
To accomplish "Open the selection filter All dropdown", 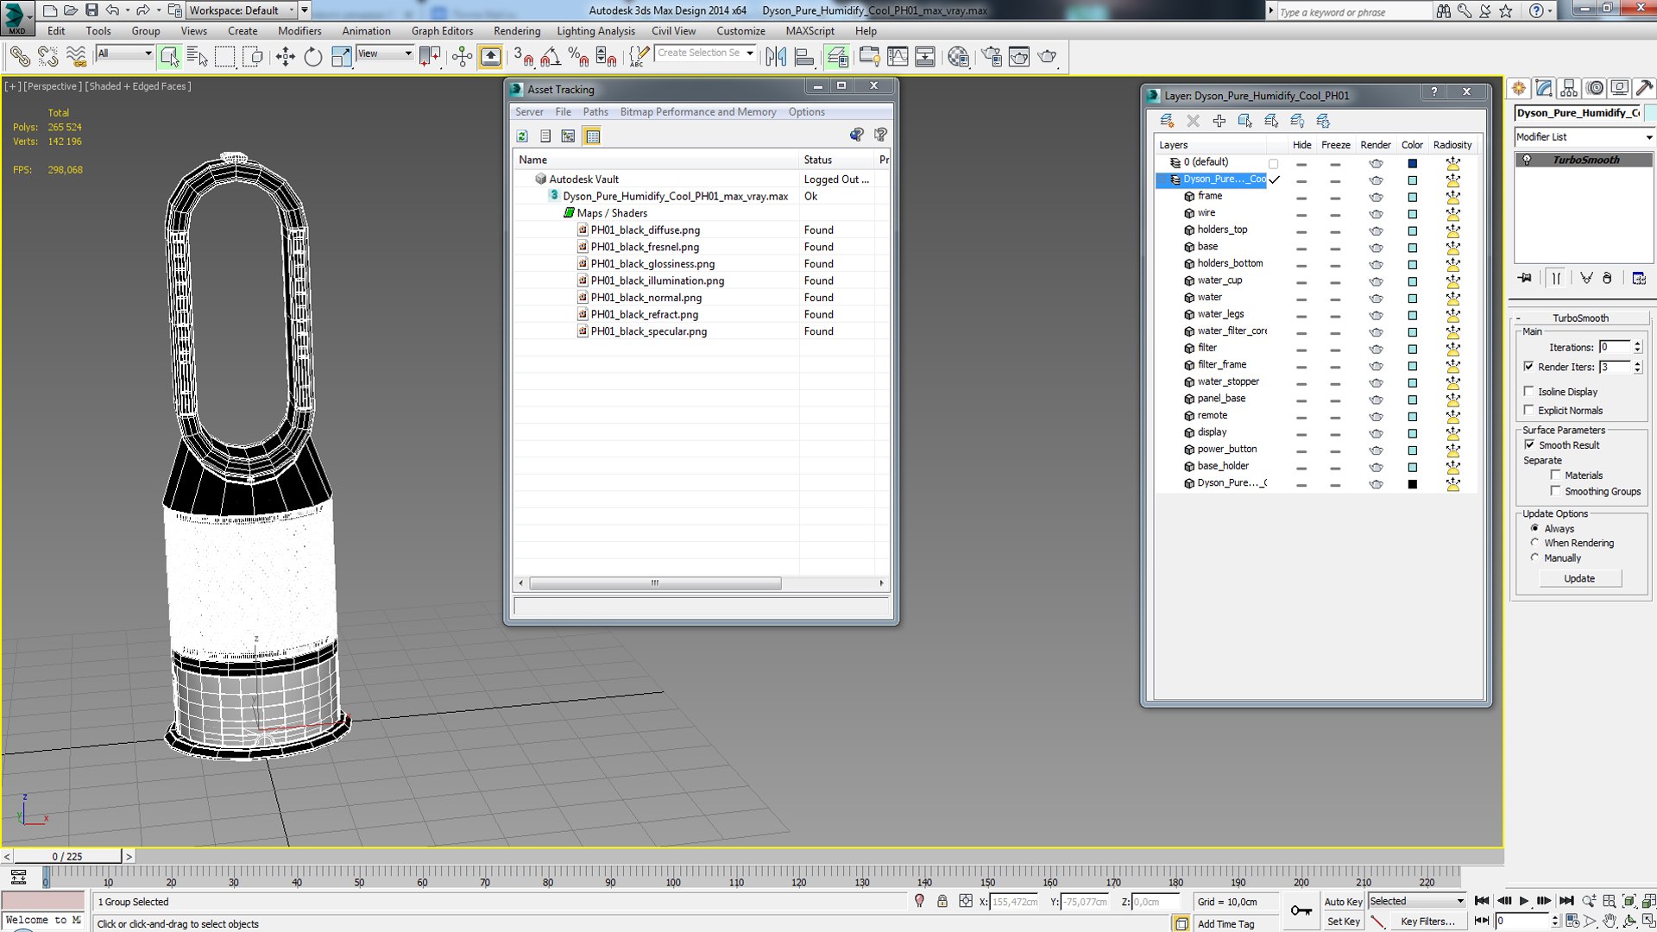I will (x=124, y=54).
